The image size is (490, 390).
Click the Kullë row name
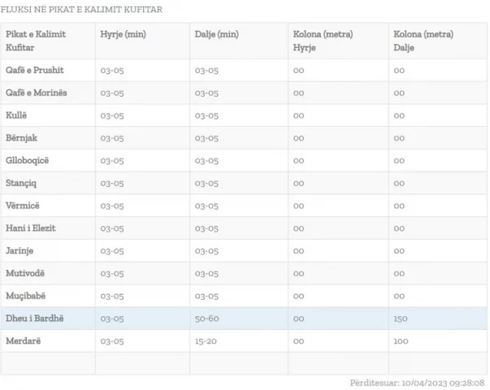[17, 115]
